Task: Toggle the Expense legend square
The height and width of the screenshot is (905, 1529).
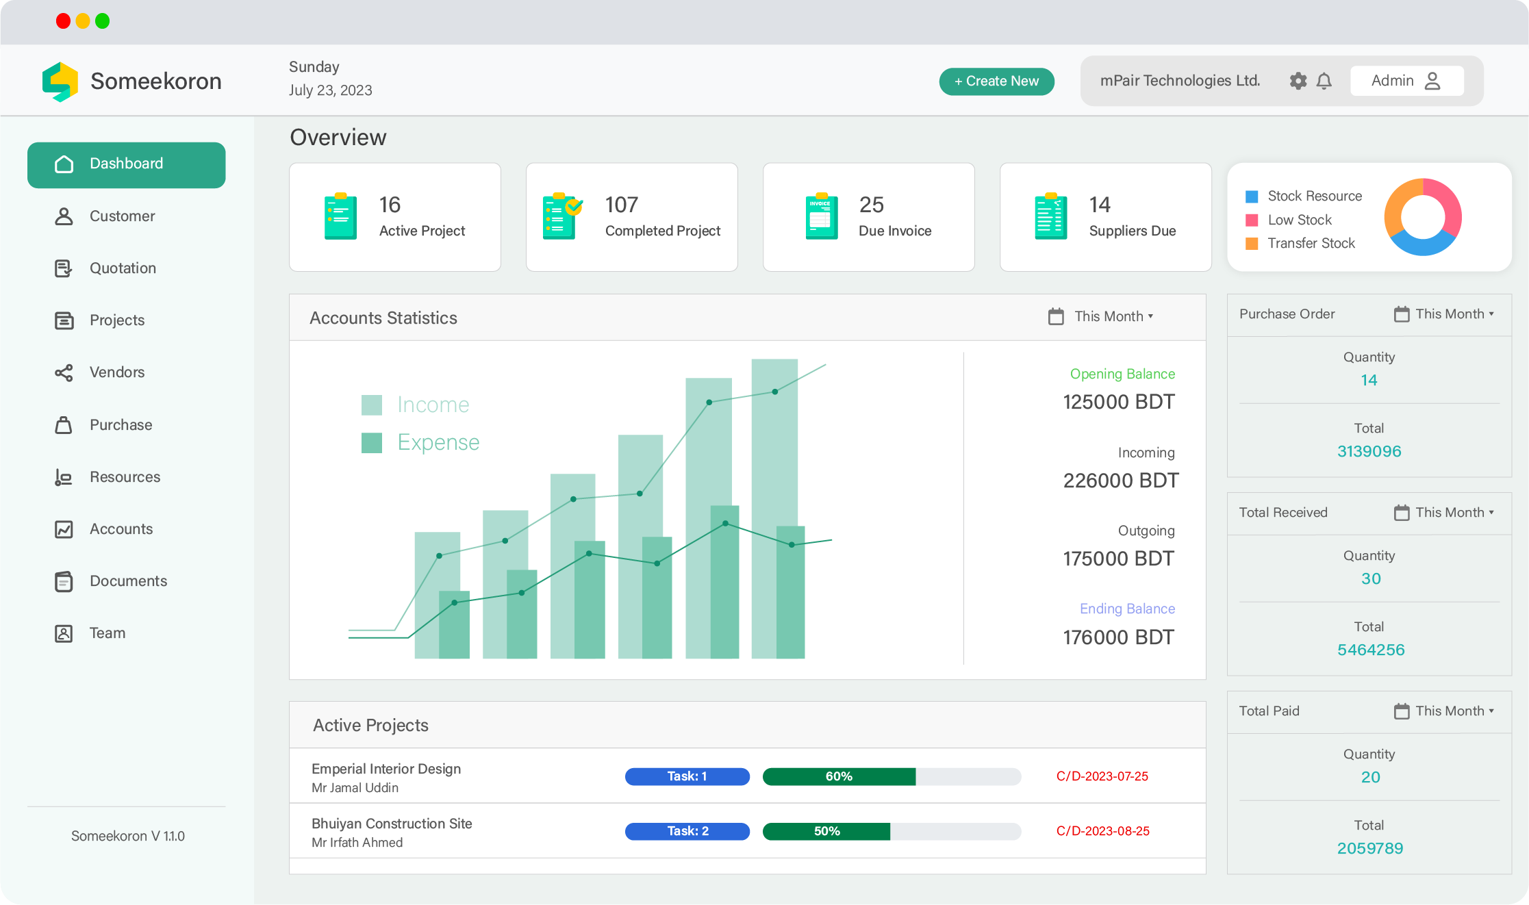Action: [372, 442]
